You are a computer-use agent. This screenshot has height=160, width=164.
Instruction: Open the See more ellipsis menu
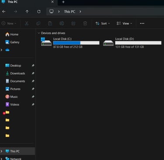point(142,23)
